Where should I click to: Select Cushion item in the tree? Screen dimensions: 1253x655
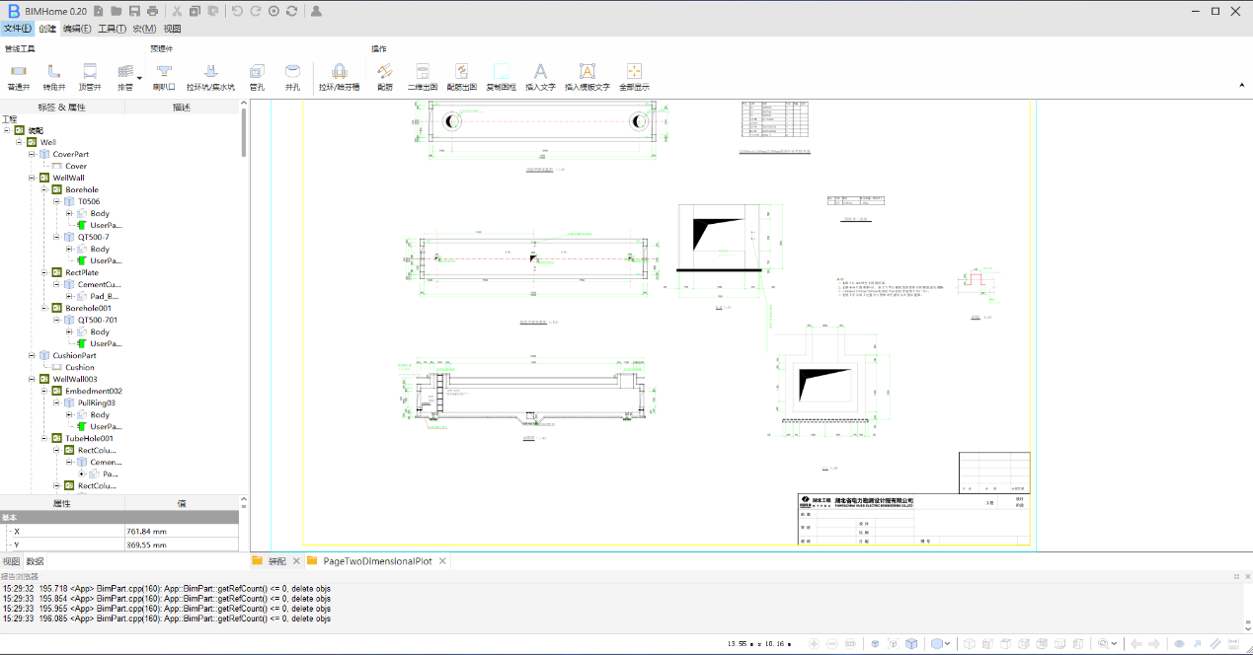tap(80, 367)
